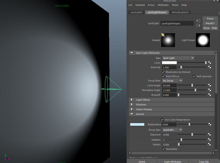The width and height of the screenshot is (220, 163).
Task: Click the Intensity value field
Action: [169, 67]
